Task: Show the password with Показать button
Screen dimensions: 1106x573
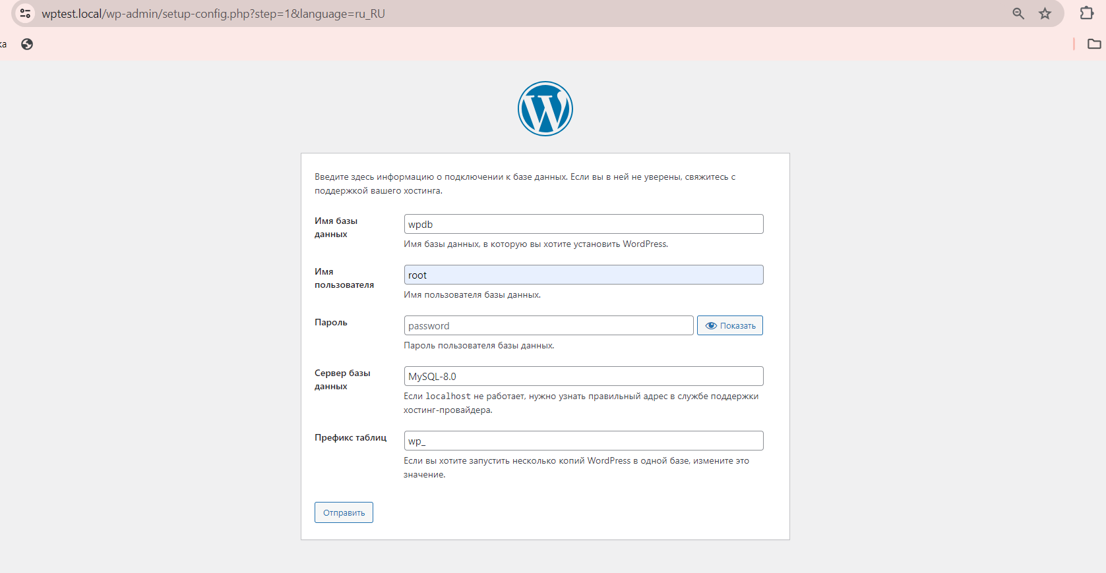Action: pyautogui.click(x=730, y=325)
